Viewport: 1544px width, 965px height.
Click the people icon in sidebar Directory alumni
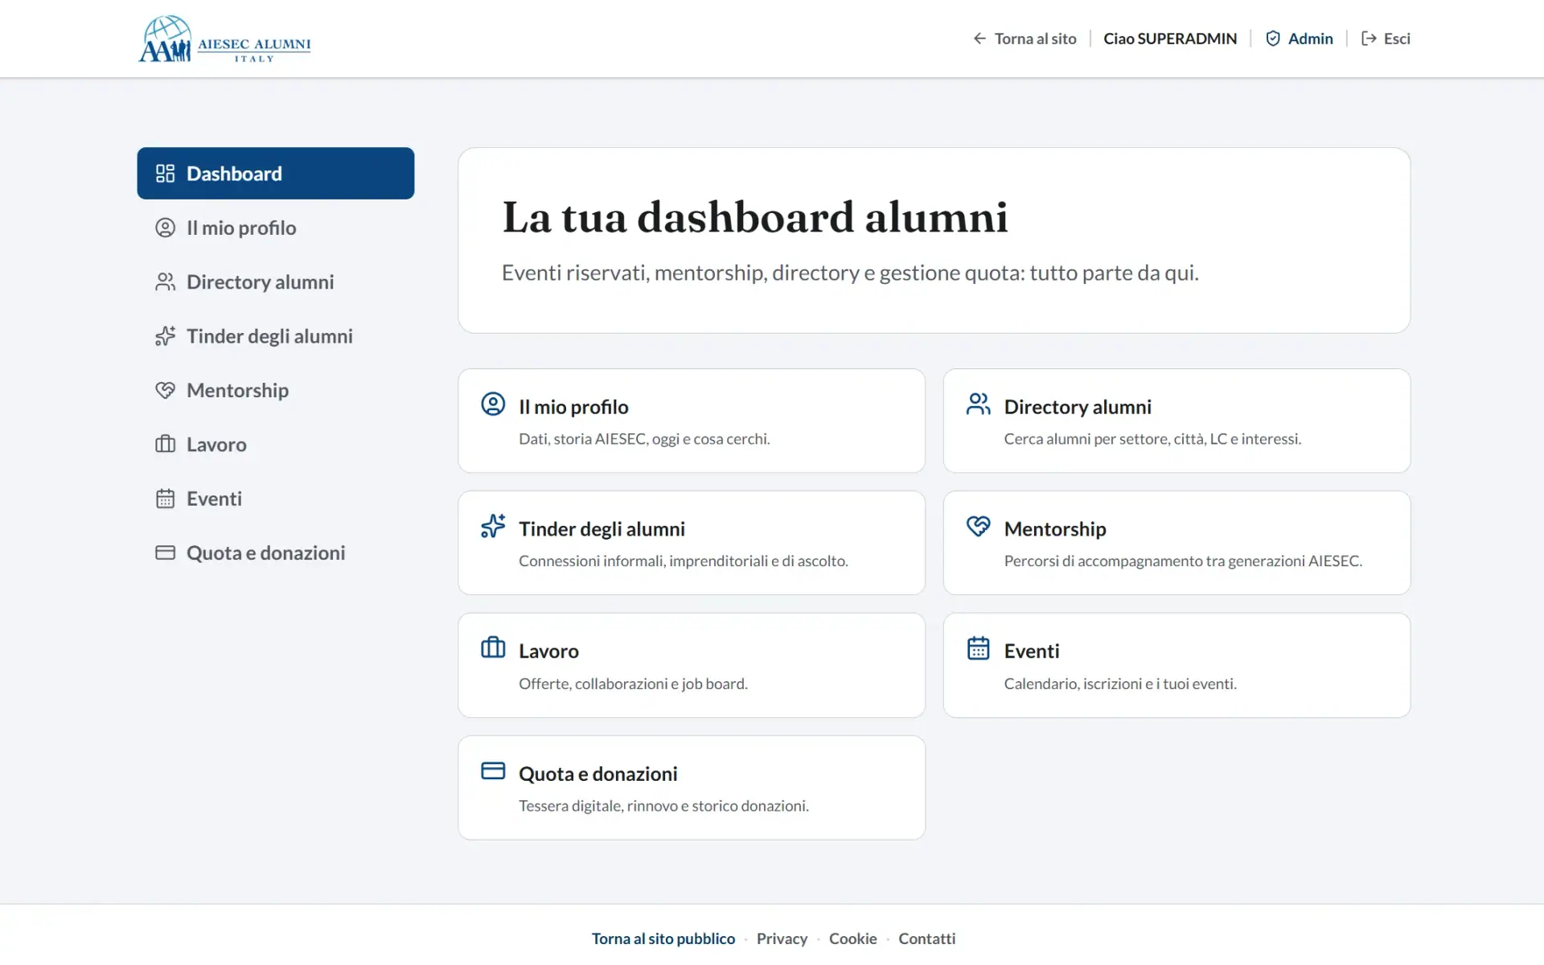pyautogui.click(x=165, y=282)
